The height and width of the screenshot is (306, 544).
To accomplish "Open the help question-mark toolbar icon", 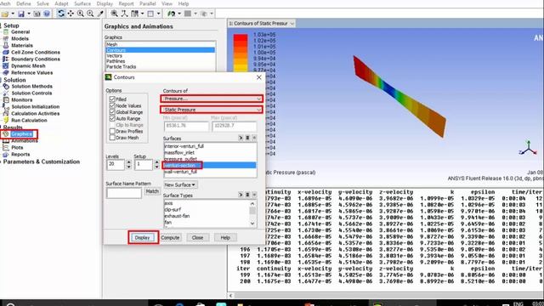I will click(x=47, y=14).
